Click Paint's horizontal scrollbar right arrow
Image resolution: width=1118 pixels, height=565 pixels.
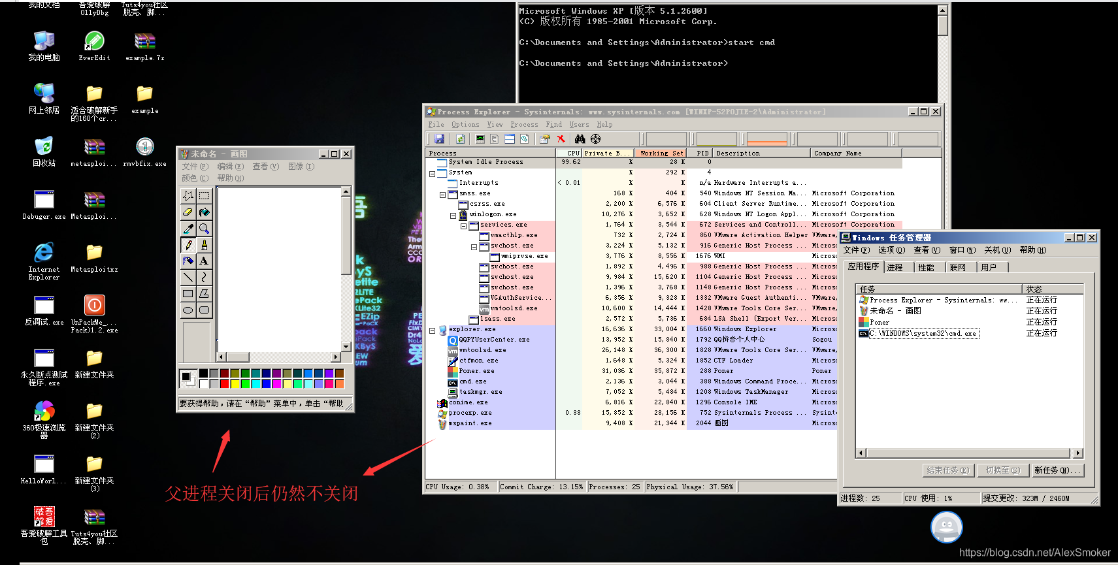tap(336, 357)
